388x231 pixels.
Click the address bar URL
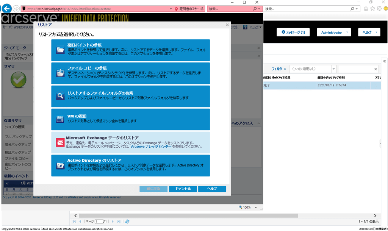point(69,9)
